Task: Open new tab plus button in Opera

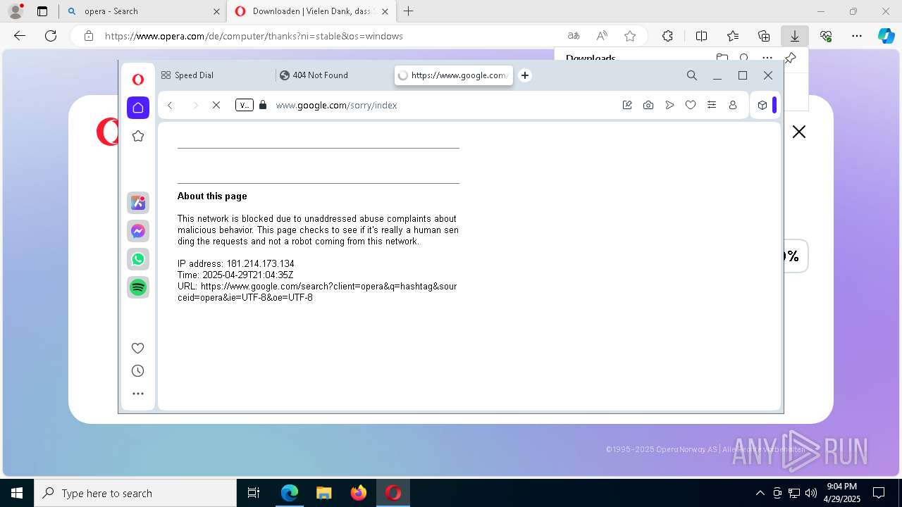Action: [525, 75]
